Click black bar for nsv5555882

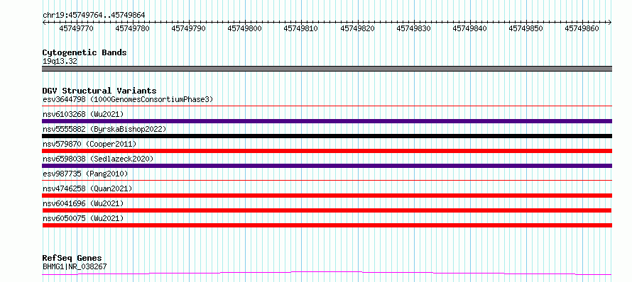[x=327, y=136]
